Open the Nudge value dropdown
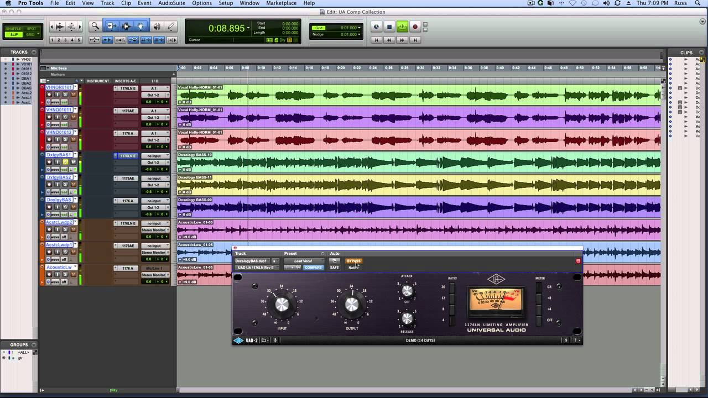 360,34
